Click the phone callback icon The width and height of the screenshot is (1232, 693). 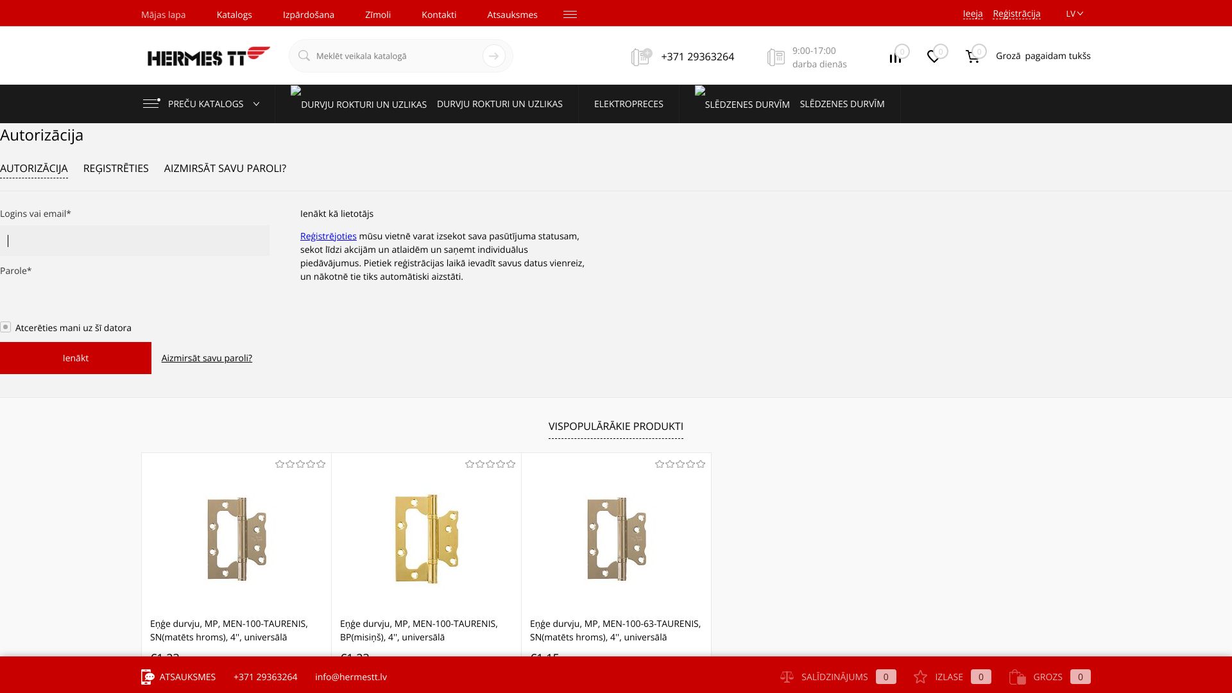pos(640,57)
